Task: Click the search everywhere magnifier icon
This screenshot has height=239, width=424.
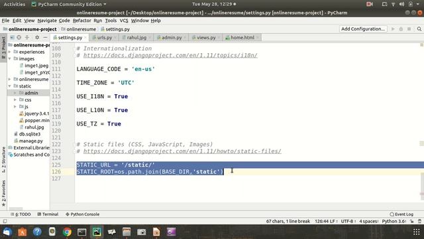Action: tap(419, 29)
